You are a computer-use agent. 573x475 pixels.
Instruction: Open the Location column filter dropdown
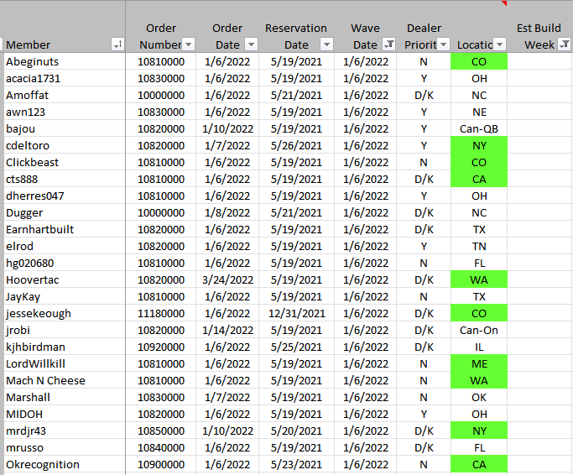(499, 44)
